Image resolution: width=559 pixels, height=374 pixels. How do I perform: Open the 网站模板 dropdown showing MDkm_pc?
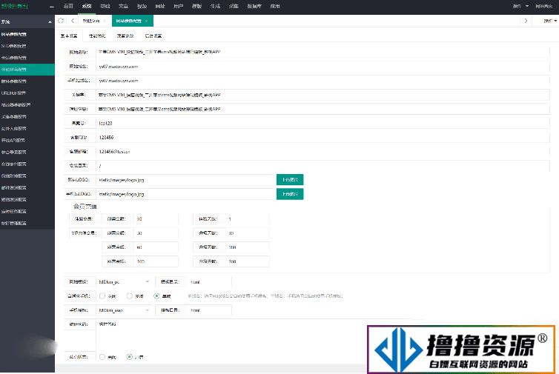click(124, 281)
